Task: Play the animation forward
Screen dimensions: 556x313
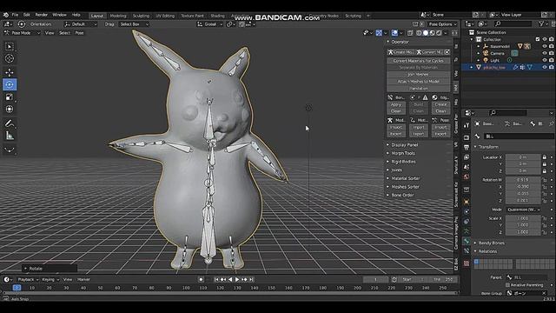Action: pyautogui.click(x=237, y=280)
